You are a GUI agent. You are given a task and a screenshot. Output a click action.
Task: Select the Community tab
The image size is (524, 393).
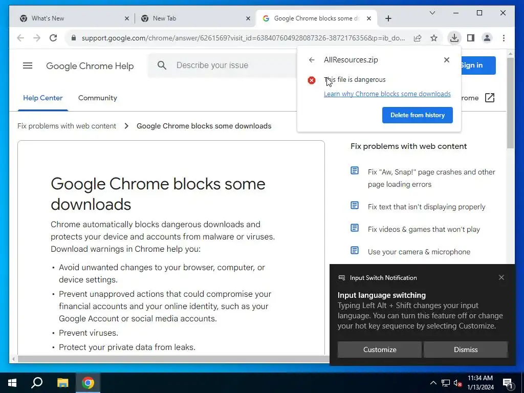coord(98,98)
